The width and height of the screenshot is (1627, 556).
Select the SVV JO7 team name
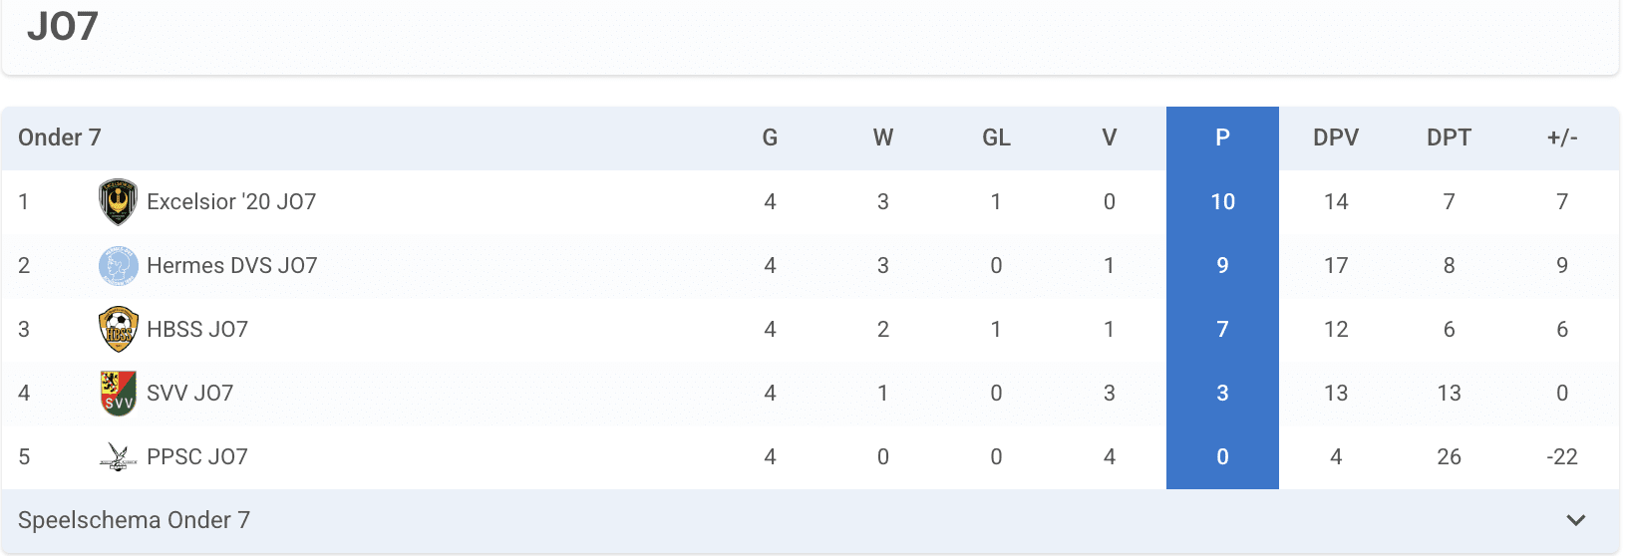point(190,393)
